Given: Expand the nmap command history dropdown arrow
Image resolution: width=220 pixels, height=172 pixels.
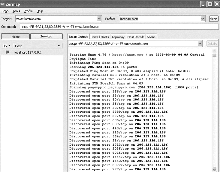Looking at the screenshot, I should (x=200, y=44).
